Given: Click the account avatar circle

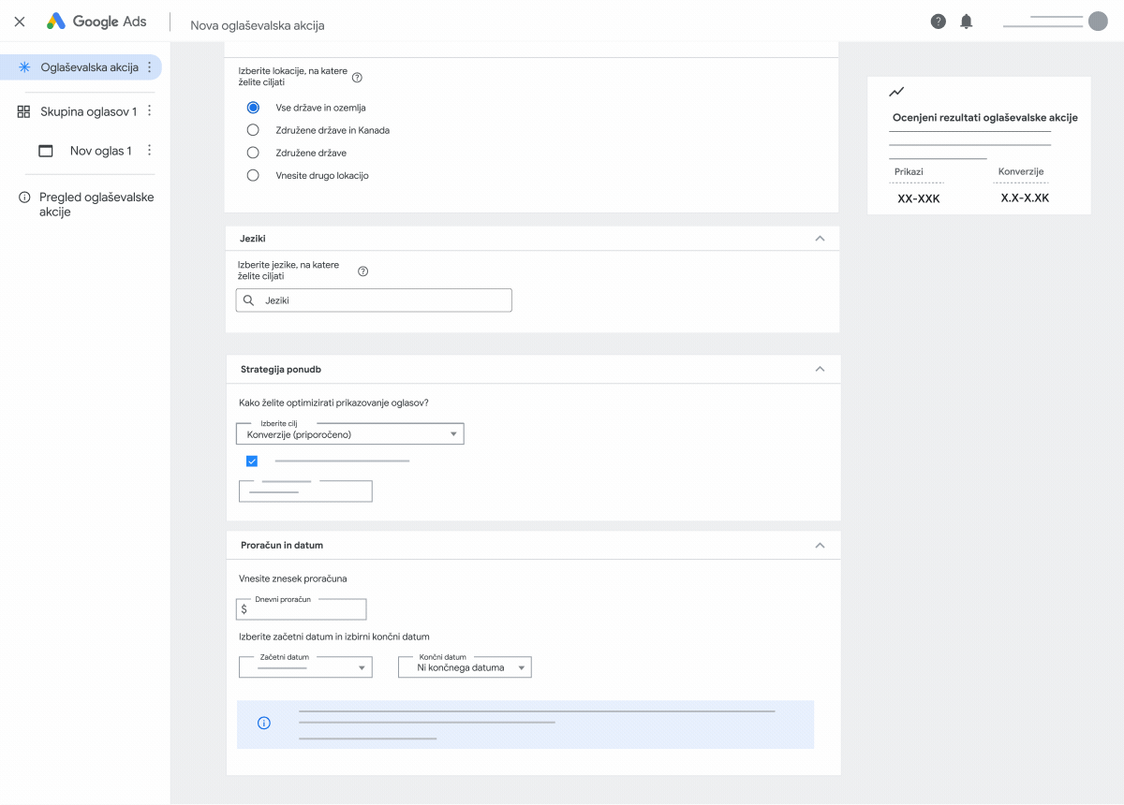Looking at the screenshot, I should (x=1098, y=22).
